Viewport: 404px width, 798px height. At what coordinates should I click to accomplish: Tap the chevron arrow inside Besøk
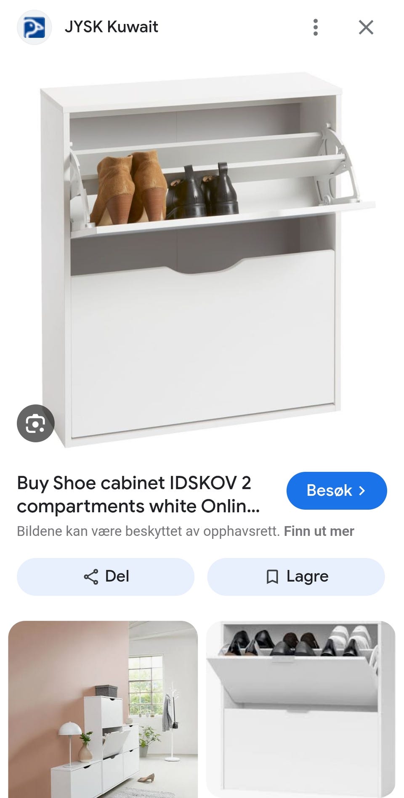pos(361,490)
